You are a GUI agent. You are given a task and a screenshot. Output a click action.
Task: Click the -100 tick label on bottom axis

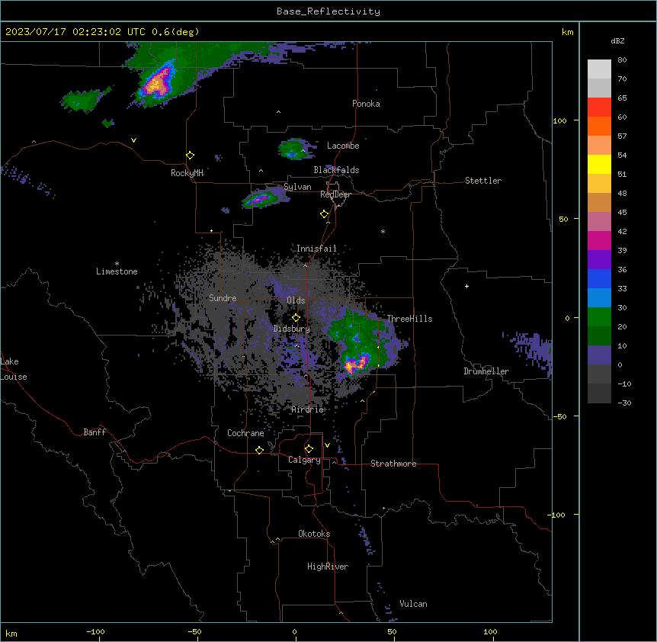point(95,631)
